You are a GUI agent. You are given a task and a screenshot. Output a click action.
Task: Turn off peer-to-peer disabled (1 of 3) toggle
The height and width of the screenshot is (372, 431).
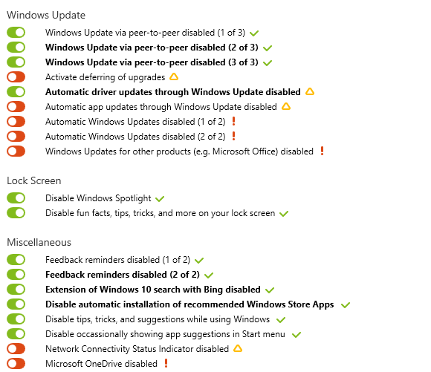click(x=16, y=33)
